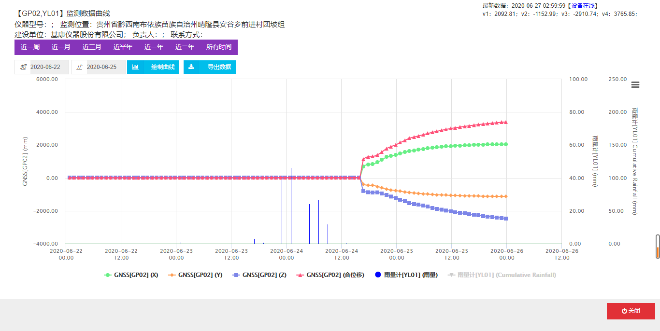Click the 止 end date calendar label

[x=79, y=67]
